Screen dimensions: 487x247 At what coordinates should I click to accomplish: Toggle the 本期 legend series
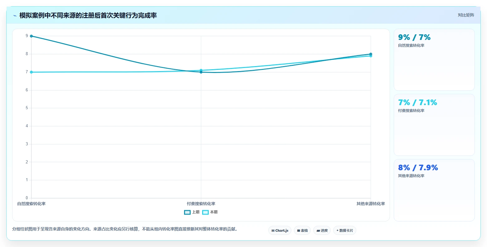pos(210,212)
